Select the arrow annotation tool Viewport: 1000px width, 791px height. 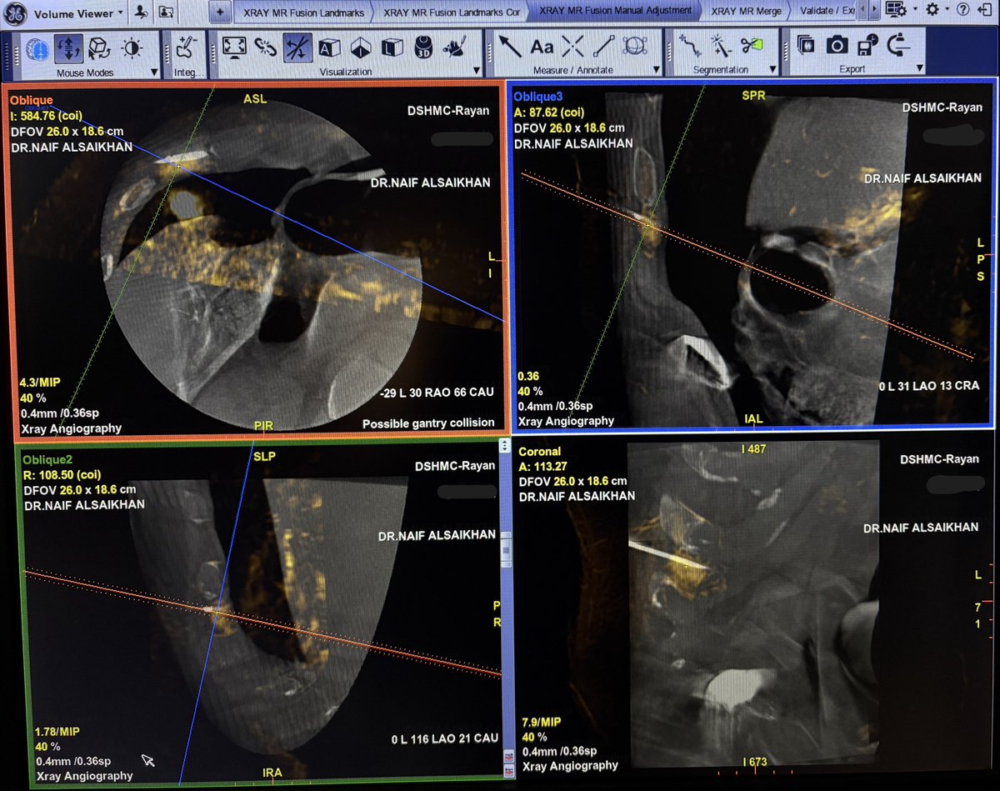(x=510, y=46)
